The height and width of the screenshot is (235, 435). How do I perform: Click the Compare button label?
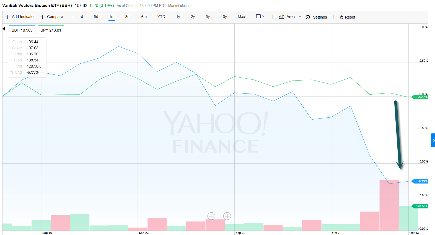[x=55, y=17]
